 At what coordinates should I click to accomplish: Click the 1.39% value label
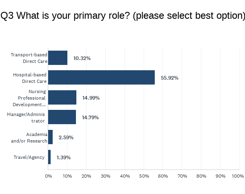(63, 157)
